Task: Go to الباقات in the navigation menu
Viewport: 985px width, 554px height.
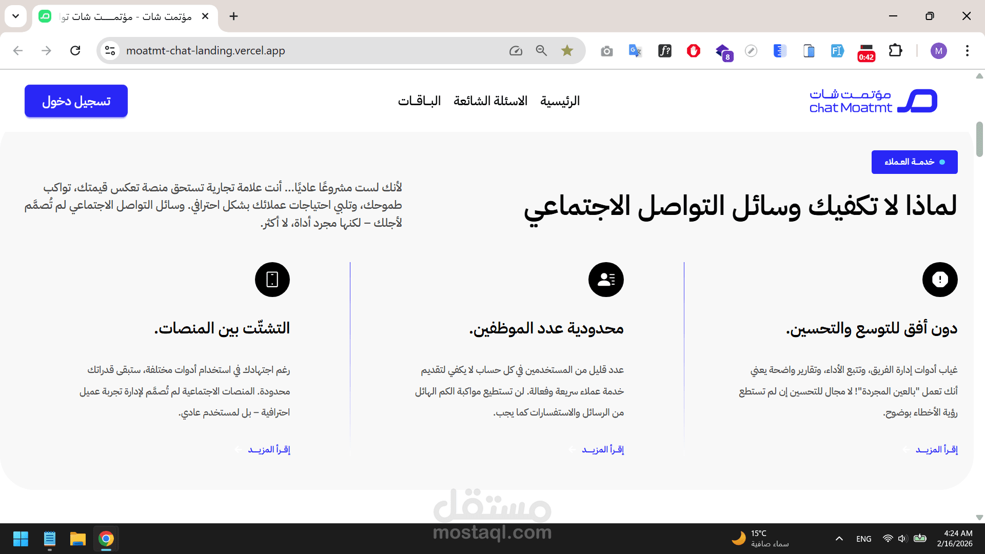Action: pyautogui.click(x=419, y=101)
